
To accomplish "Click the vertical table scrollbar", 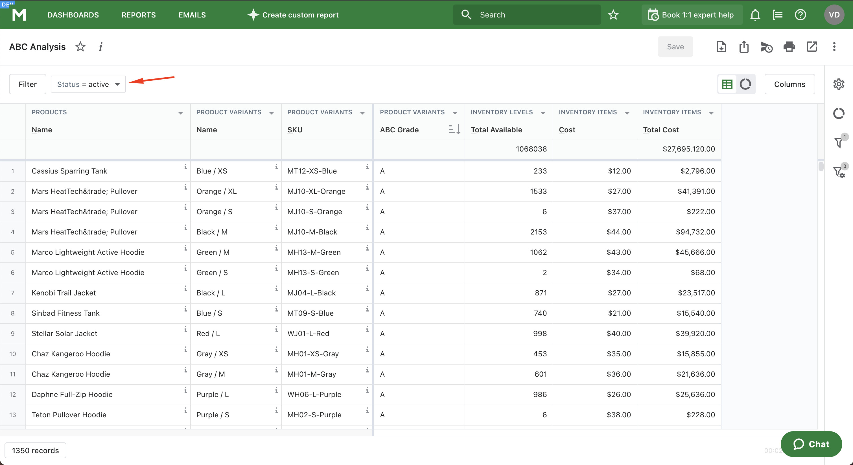I will [x=821, y=166].
